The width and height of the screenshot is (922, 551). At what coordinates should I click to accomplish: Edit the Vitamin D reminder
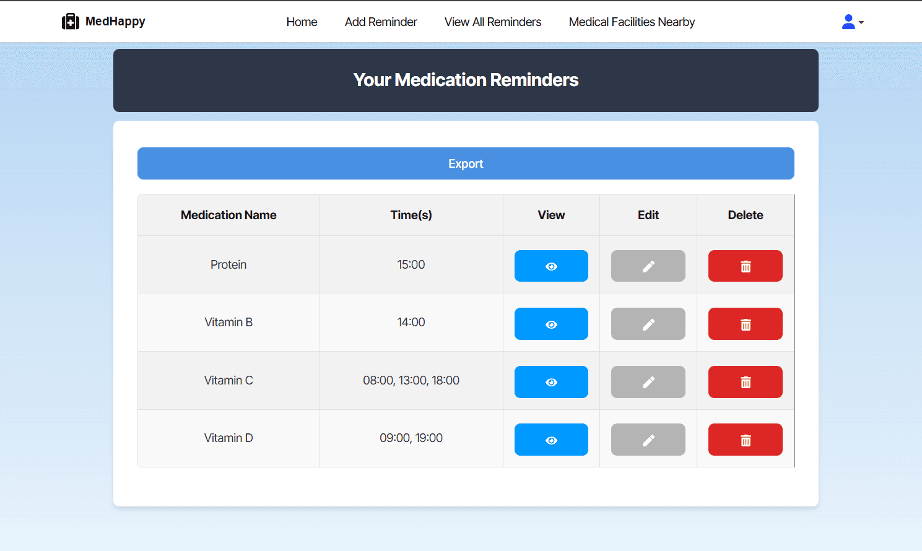(x=648, y=440)
